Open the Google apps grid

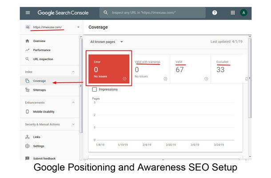click(233, 12)
